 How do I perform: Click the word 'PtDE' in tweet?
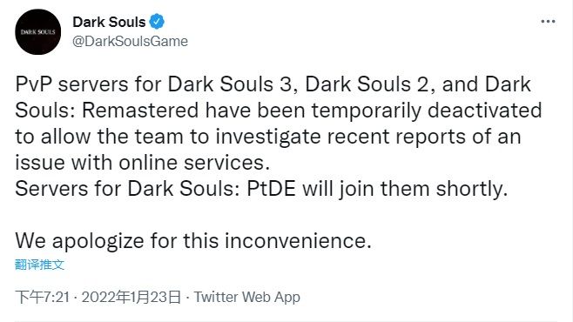pos(271,189)
